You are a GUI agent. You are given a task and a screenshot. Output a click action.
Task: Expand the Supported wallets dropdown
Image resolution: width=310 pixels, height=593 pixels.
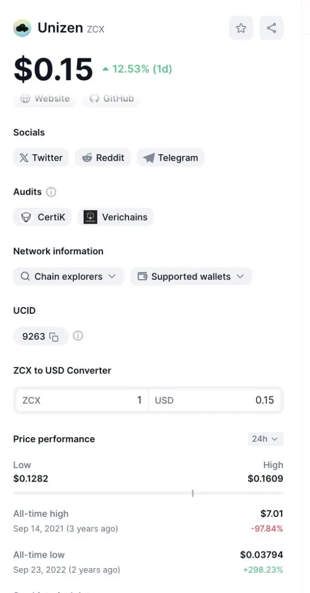pyautogui.click(x=191, y=277)
